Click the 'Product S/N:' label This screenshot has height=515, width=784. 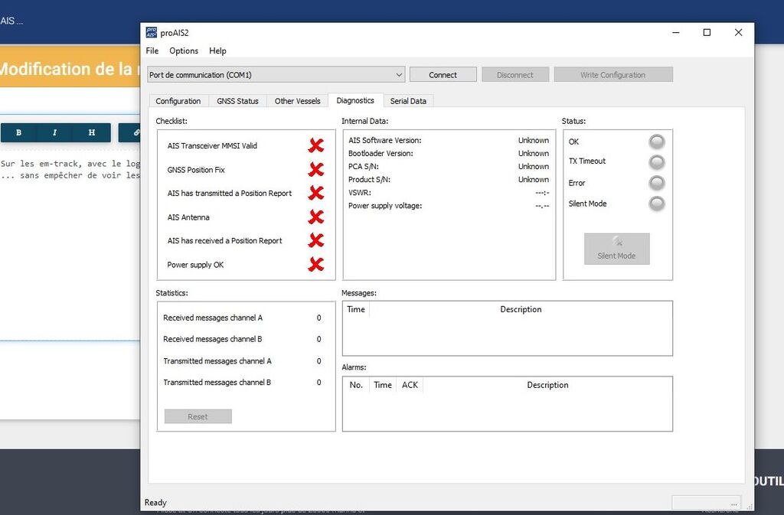370,179
